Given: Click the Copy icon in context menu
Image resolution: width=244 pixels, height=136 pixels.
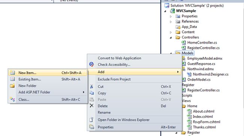Looking at the screenshot, I should tap(92, 93).
